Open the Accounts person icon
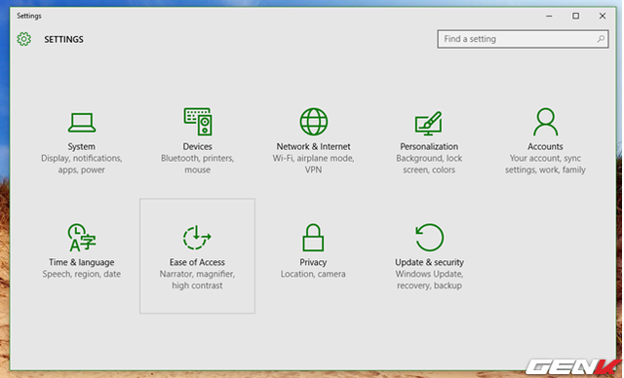Image resolution: width=624 pixels, height=378 pixels. tap(545, 122)
